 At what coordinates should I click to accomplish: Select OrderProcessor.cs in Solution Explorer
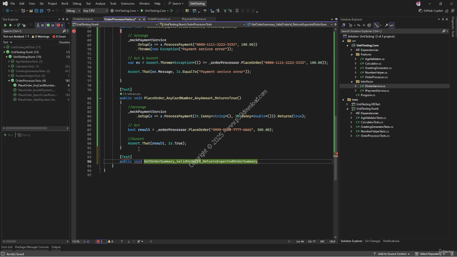tap(376, 77)
